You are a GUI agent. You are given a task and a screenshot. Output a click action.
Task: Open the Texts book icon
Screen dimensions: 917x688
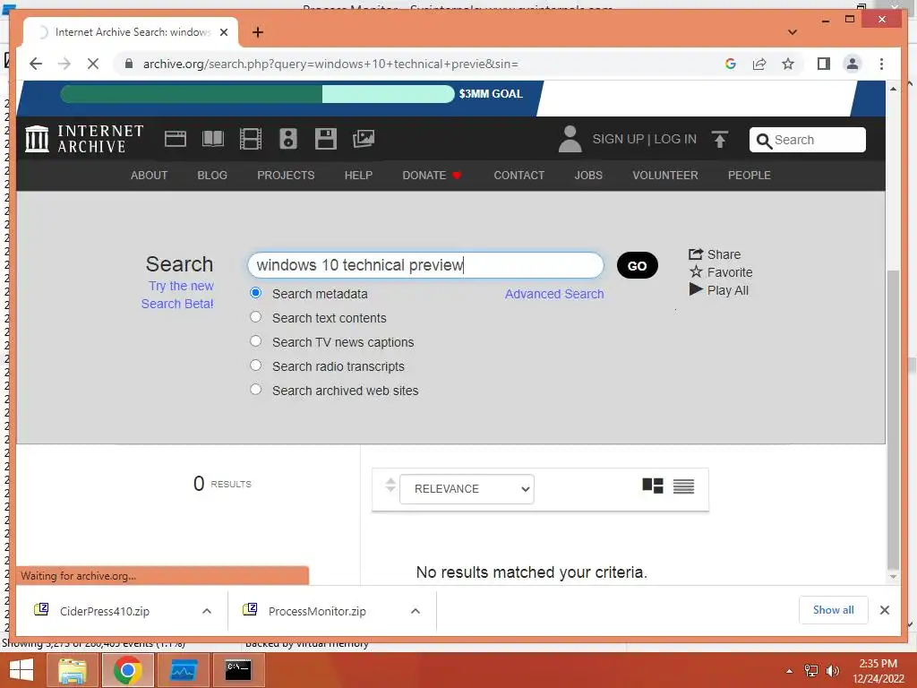pyautogui.click(x=213, y=139)
